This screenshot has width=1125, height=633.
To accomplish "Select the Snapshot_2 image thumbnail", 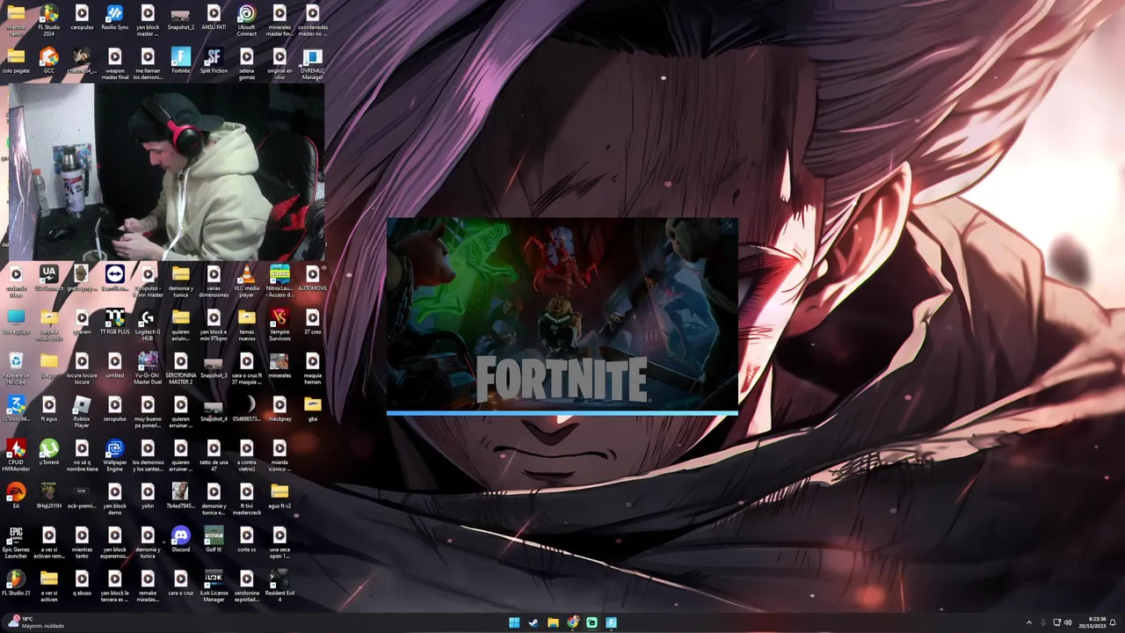I will click(181, 18).
